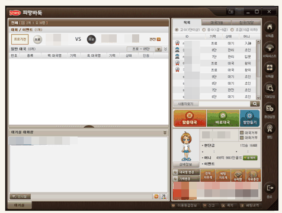The height and width of the screenshot is (213, 282).
Task: Click the 상세정보 button under avatar
Action: pyautogui.click(x=186, y=164)
